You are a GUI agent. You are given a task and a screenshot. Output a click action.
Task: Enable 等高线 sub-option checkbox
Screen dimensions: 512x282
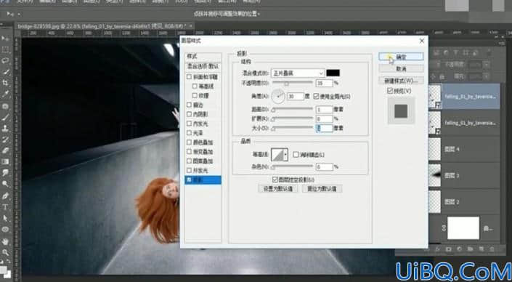pyautogui.click(x=195, y=86)
